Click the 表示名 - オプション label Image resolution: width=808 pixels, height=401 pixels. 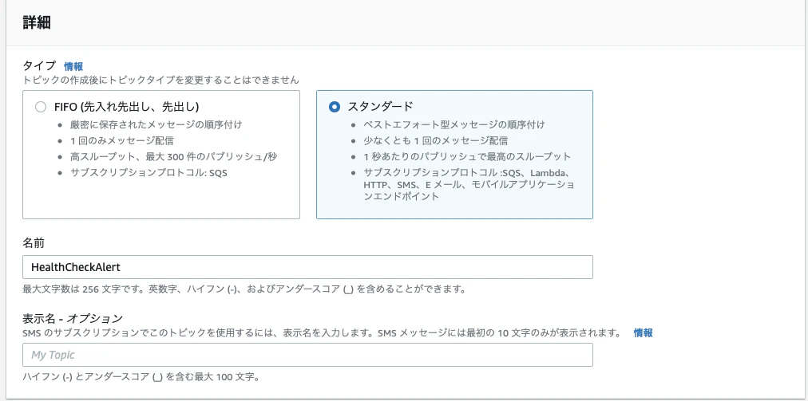point(73,318)
